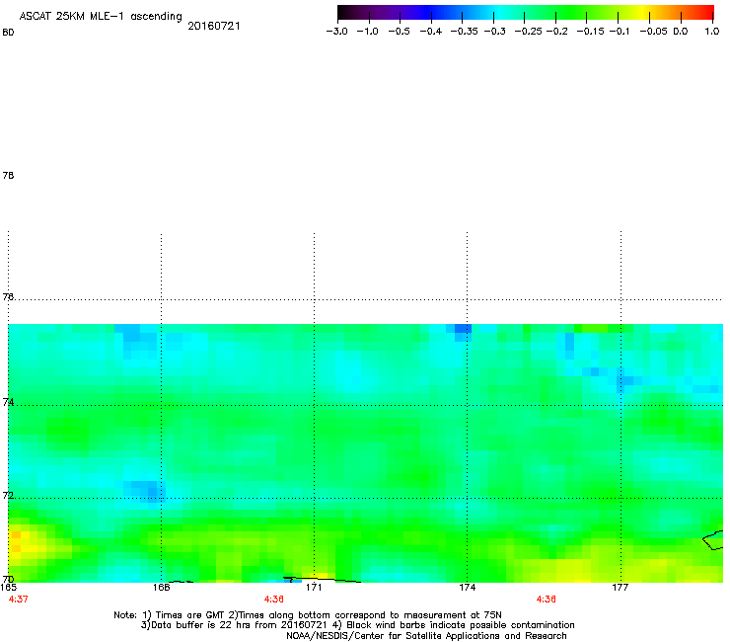Click the dark blue pixel near 174 at the data's top edge
The image size is (730, 642).
(463, 328)
